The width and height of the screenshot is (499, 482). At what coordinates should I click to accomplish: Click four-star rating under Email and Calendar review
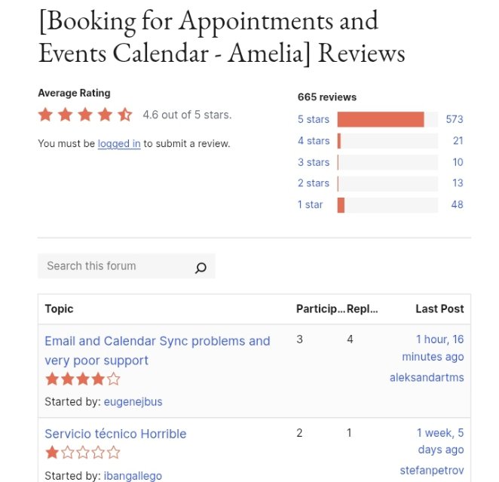pos(83,379)
